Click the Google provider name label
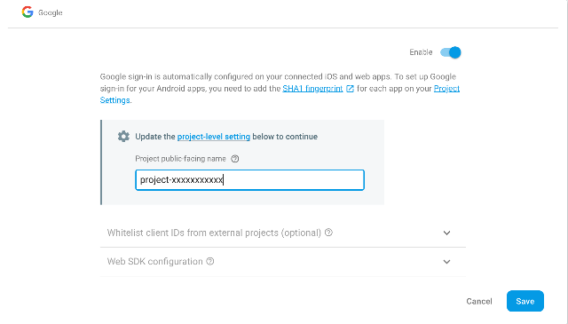 point(51,12)
